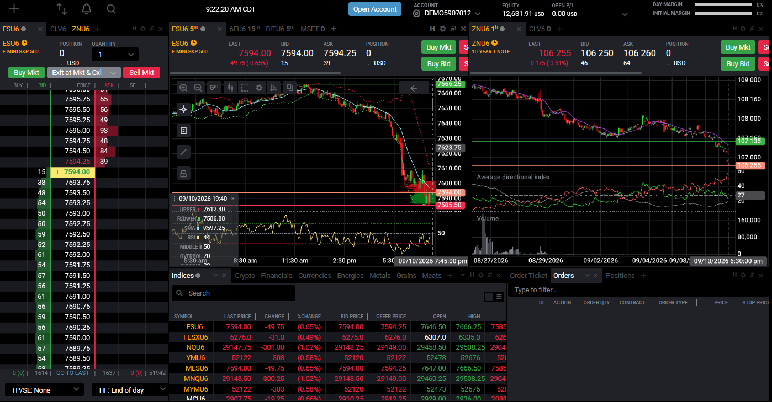Viewport: 772px width, 402px height.
Task: Click the overlay windows icon on chart toolbar
Action: pos(289,87)
